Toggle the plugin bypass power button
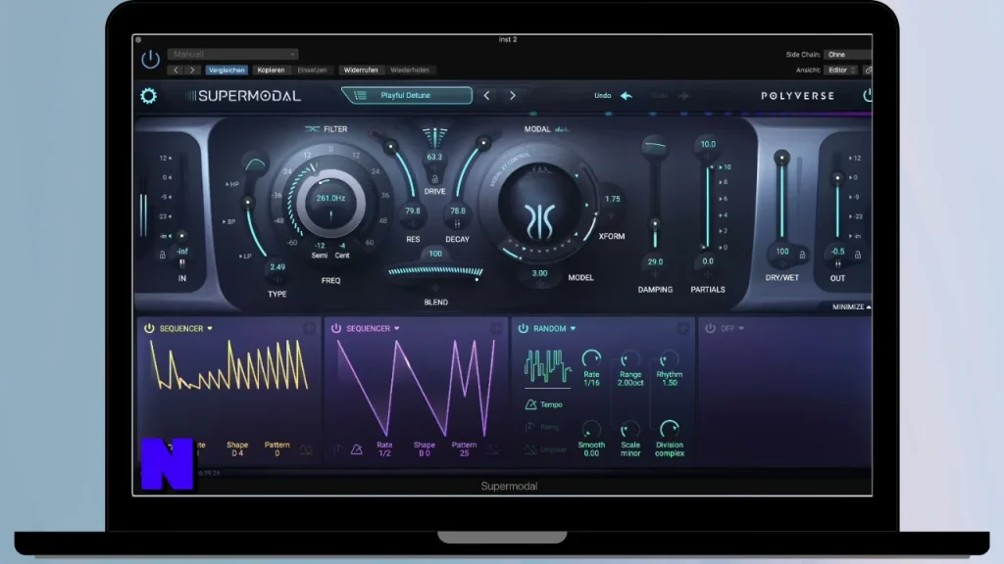Image resolution: width=1004 pixels, height=564 pixels. [150, 60]
